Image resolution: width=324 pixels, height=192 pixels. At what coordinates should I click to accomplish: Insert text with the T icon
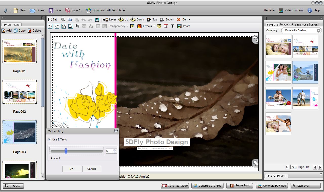172,26
